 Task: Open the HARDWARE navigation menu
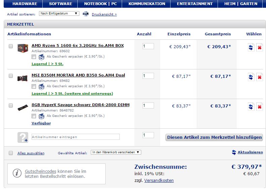25,4
